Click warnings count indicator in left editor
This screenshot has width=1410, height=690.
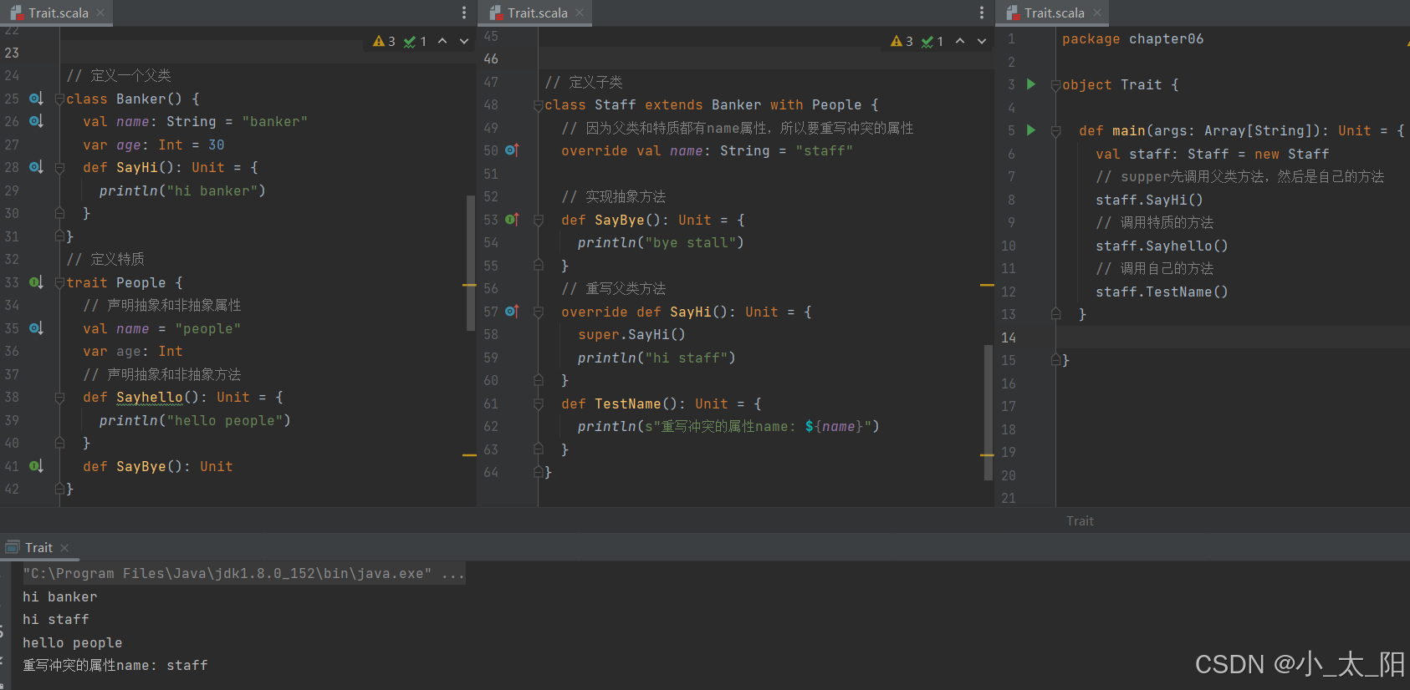pos(384,41)
